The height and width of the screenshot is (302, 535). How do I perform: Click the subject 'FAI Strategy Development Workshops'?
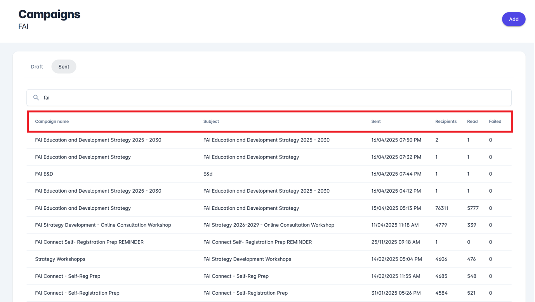click(247, 259)
